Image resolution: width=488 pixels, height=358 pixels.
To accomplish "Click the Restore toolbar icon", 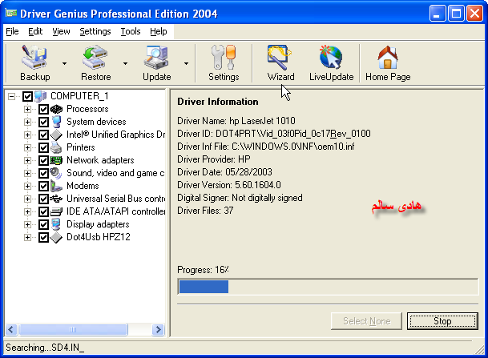I will click(95, 58).
